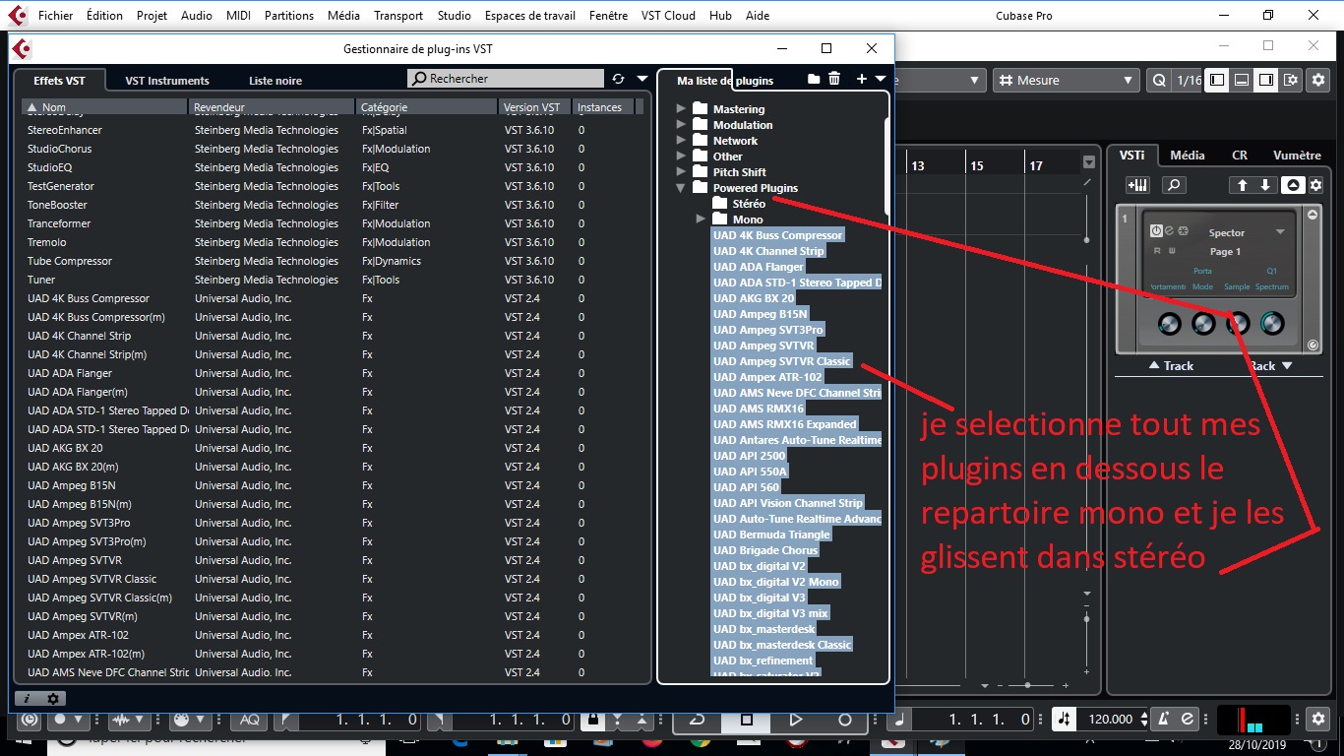Screen dimensions: 1344x756
Task: Expand the Mono folder
Action: [701, 220]
